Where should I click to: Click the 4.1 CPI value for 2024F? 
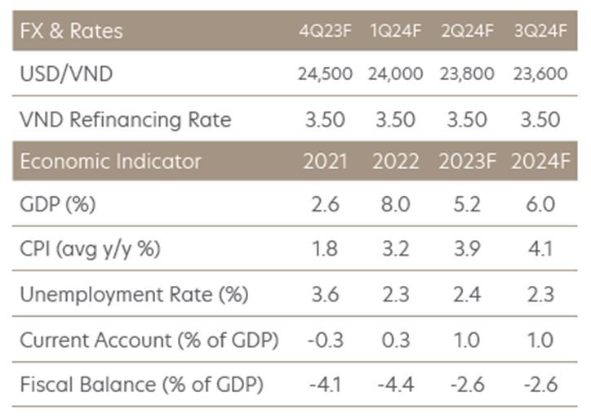(x=540, y=249)
